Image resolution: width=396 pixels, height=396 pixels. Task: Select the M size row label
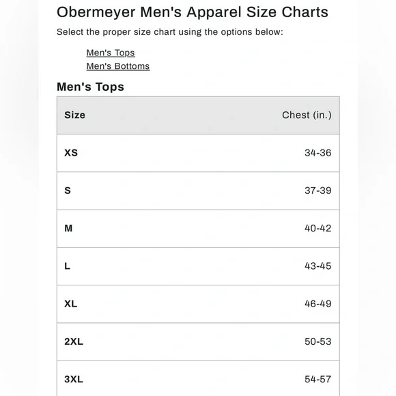(x=68, y=228)
